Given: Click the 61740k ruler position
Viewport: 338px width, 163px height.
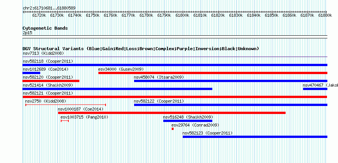Looking at the screenshot, I should click(75, 15).
